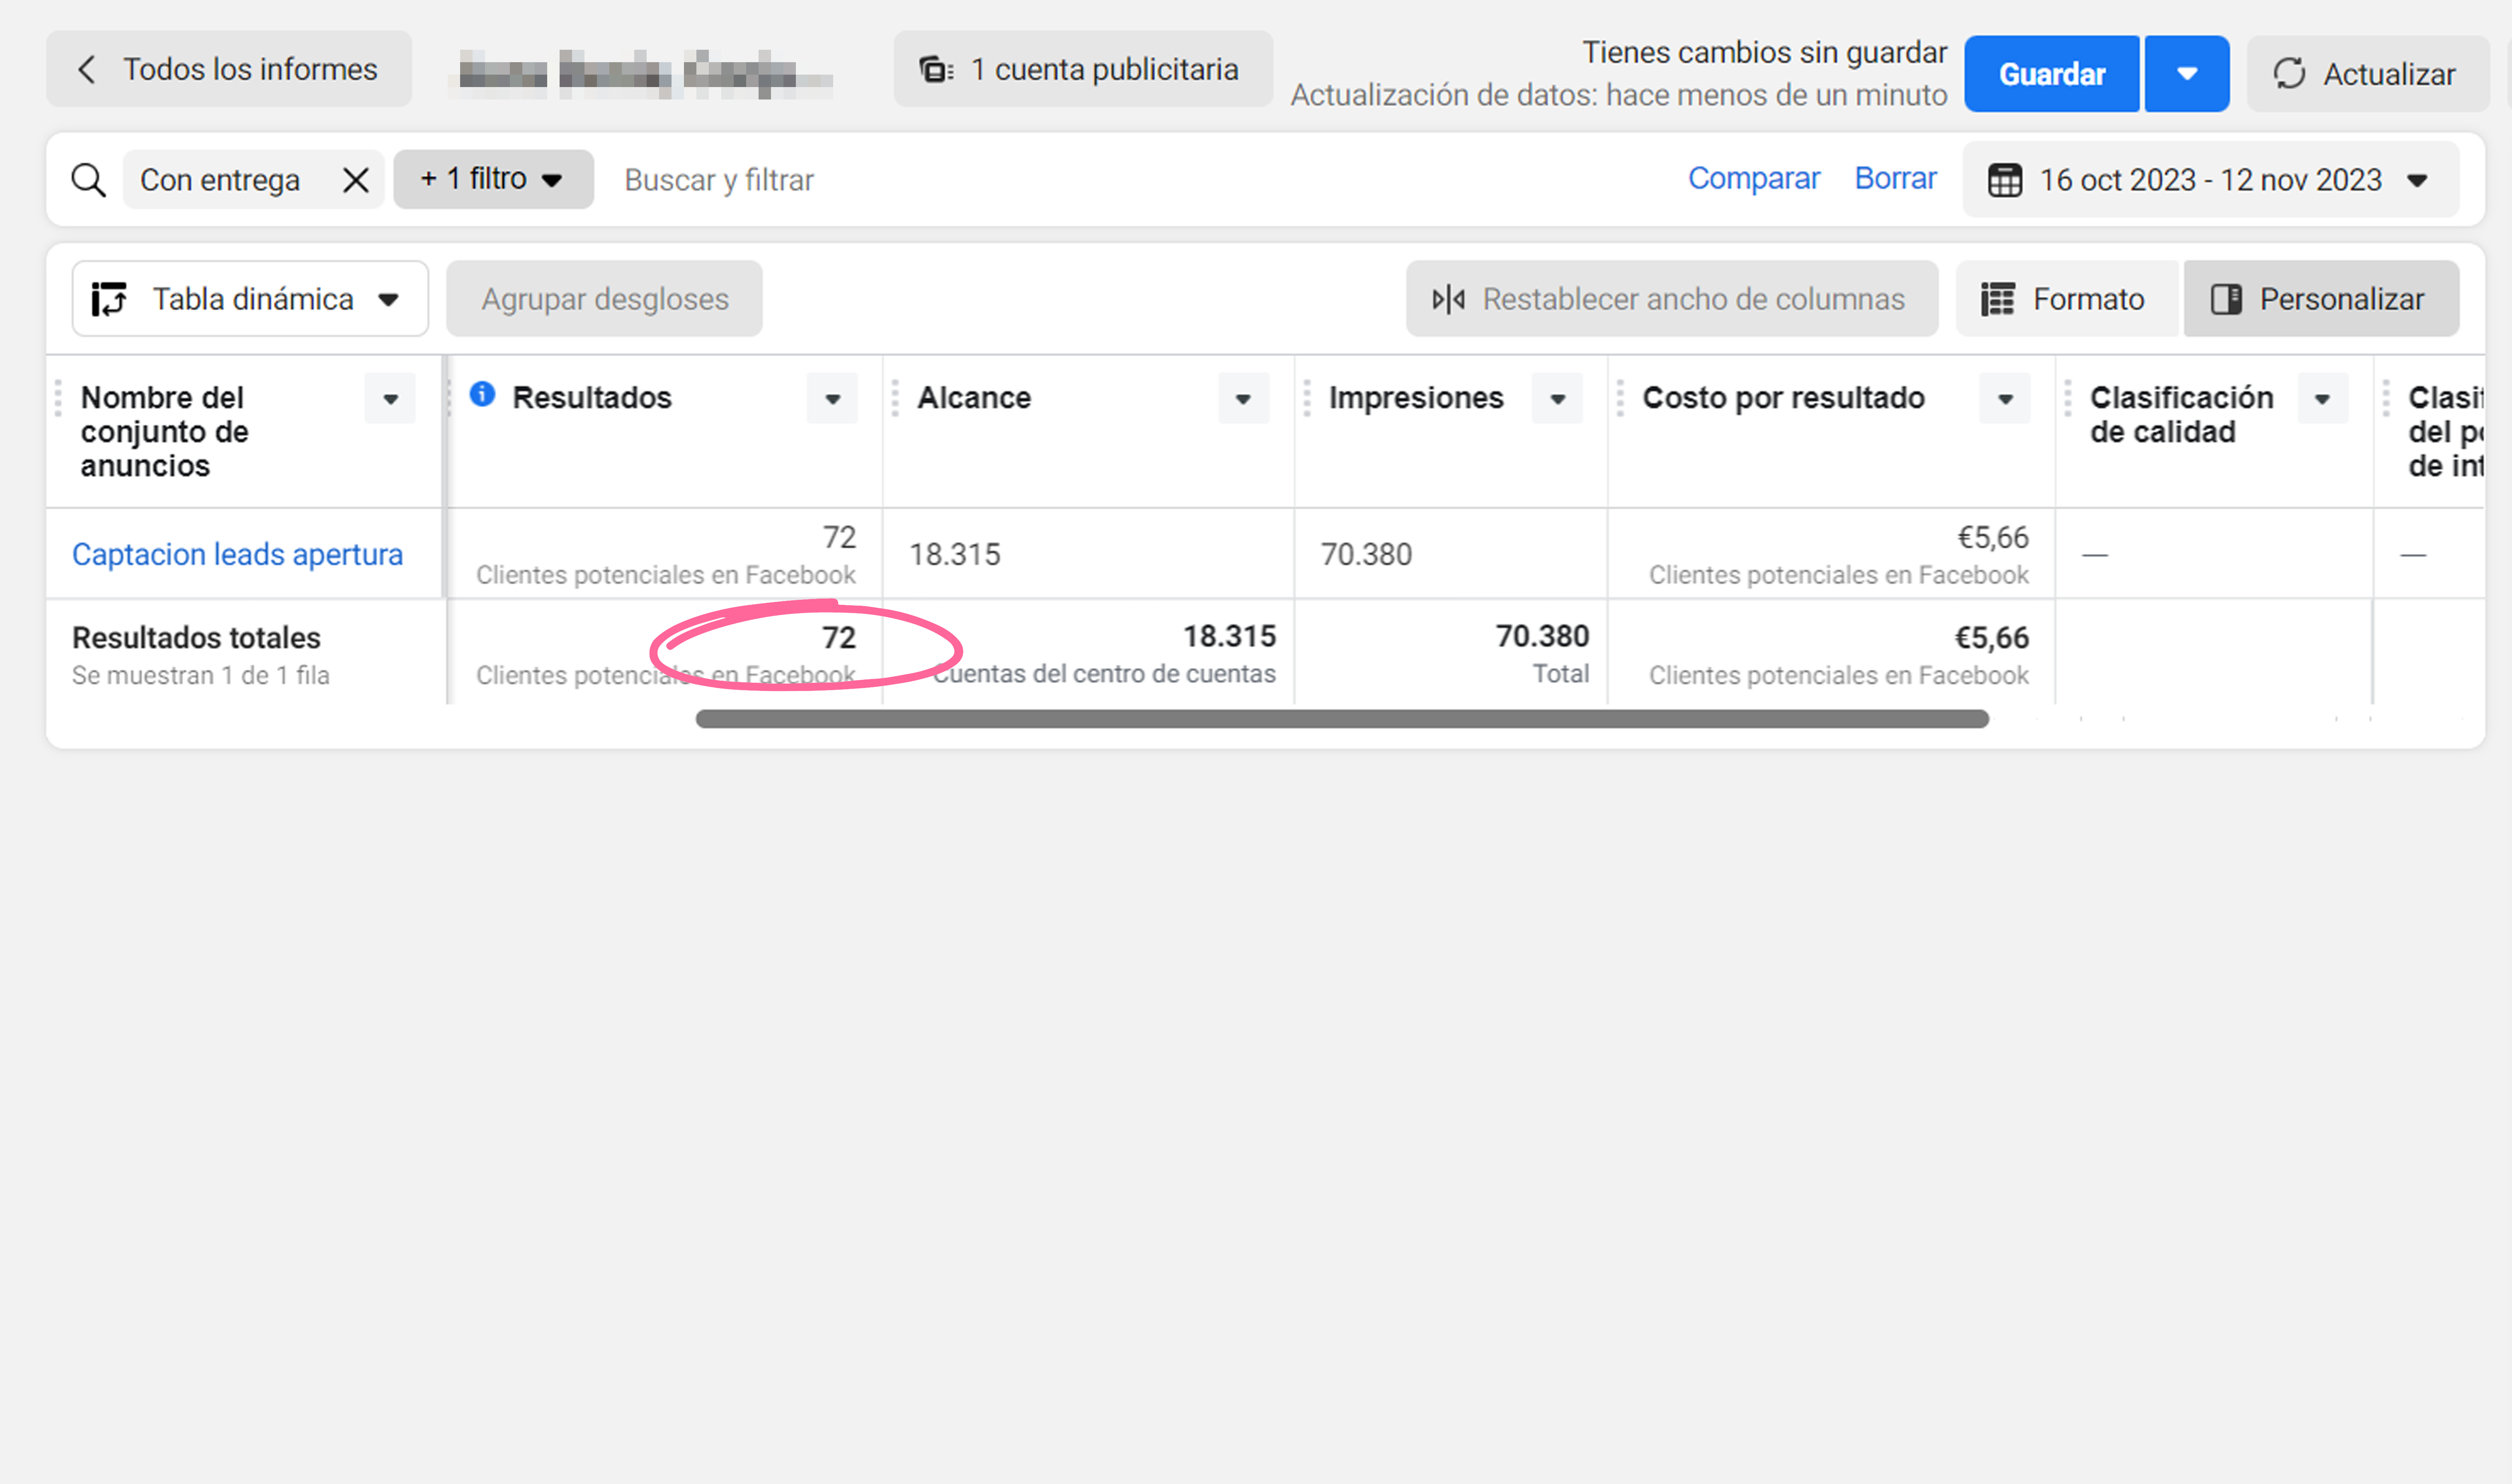Open the Tabla dinámica dropdown
This screenshot has width=2512, height=1484.
[x=250, y=299]
